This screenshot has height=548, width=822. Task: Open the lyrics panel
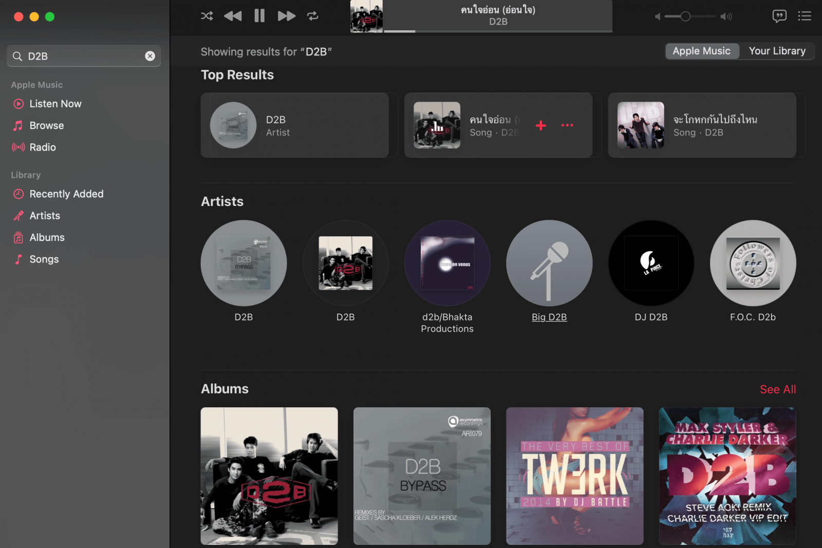tap(779, 16)
